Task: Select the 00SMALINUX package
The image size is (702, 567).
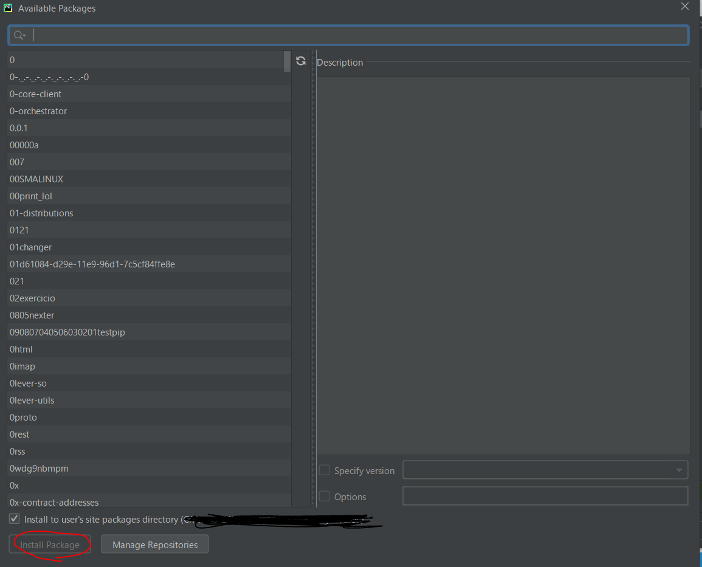Action: coord(149,179)
